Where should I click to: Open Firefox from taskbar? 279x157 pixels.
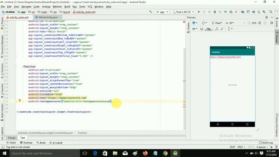point(145,153)
